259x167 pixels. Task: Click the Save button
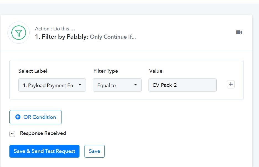(94, 151)
